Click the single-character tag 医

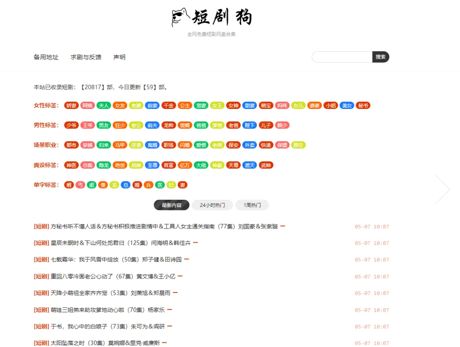tap(160, 185)
